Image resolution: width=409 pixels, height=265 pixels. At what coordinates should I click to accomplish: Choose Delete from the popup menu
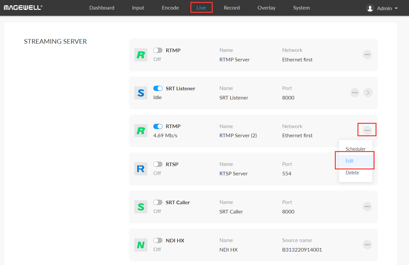coord(355,173)
